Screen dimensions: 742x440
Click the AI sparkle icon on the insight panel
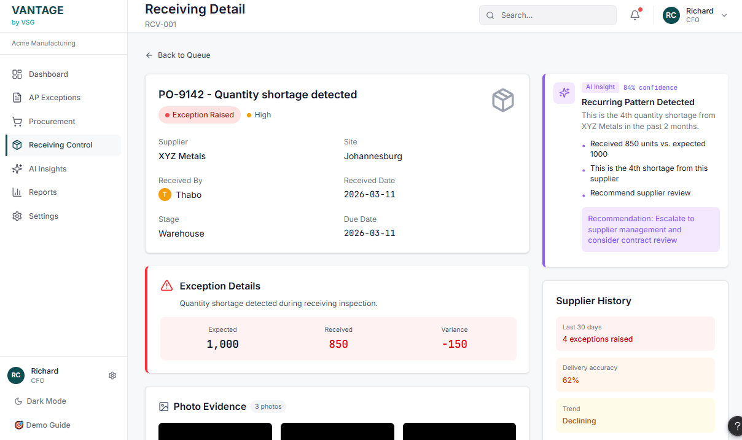(564, 93)
